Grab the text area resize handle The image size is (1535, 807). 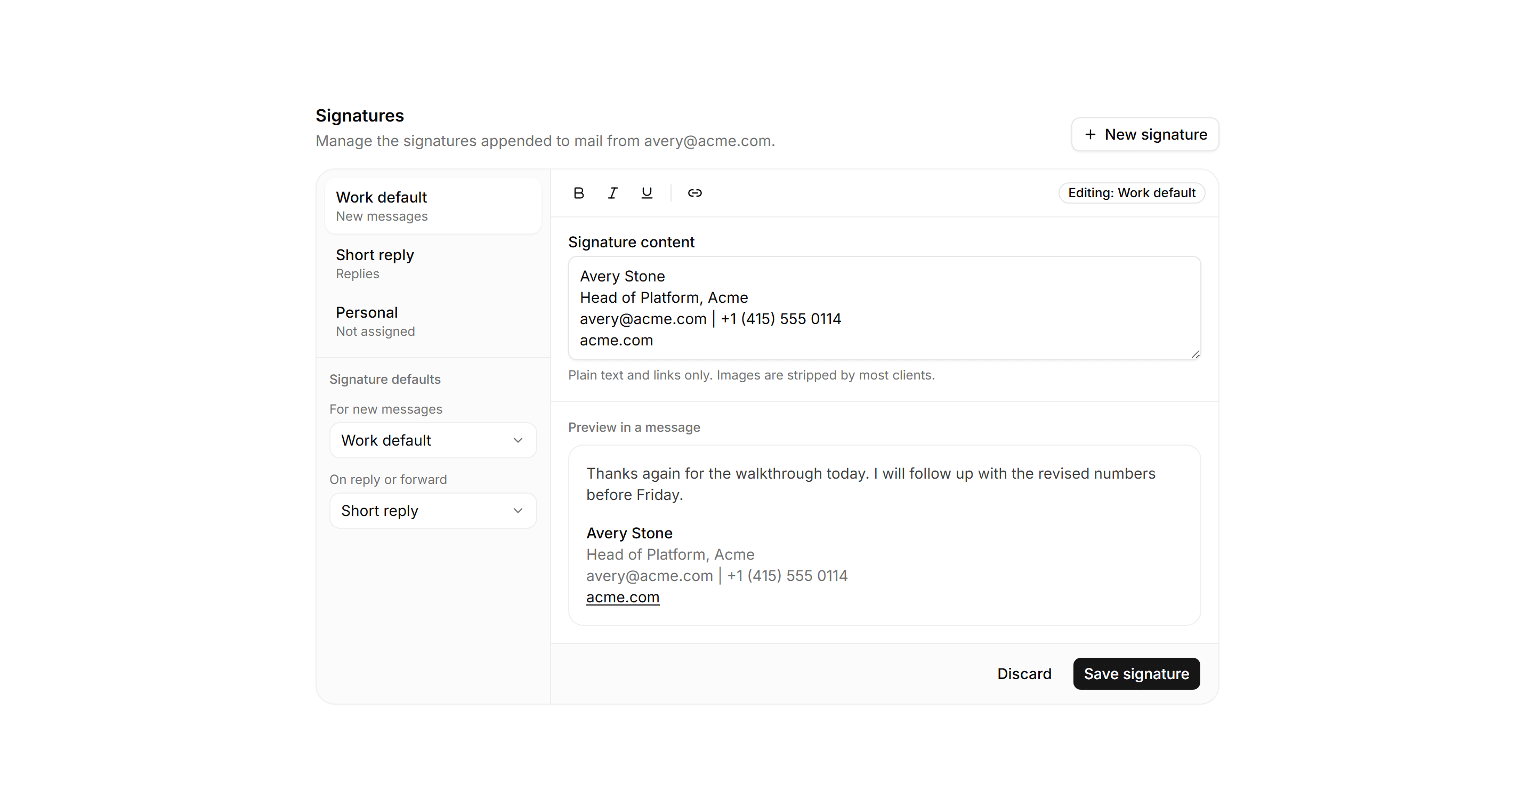(1195, 354)
